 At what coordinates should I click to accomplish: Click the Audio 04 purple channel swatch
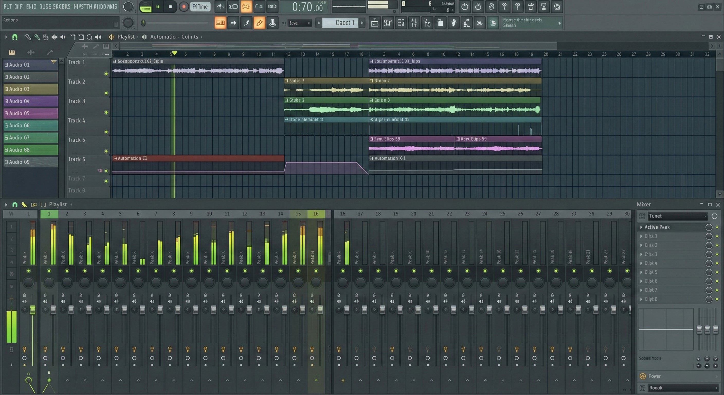30,101
